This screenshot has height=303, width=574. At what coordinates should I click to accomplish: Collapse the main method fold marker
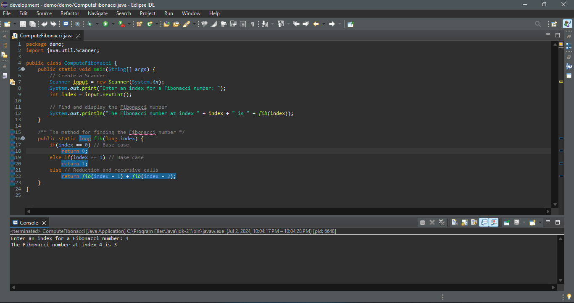click(x=23, y=69)
